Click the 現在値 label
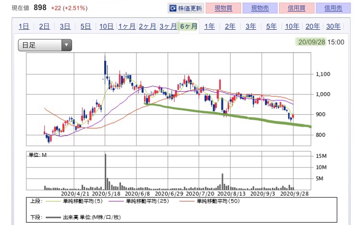The image size is (354, 225). pyautogui.click(x=20, y=8)
